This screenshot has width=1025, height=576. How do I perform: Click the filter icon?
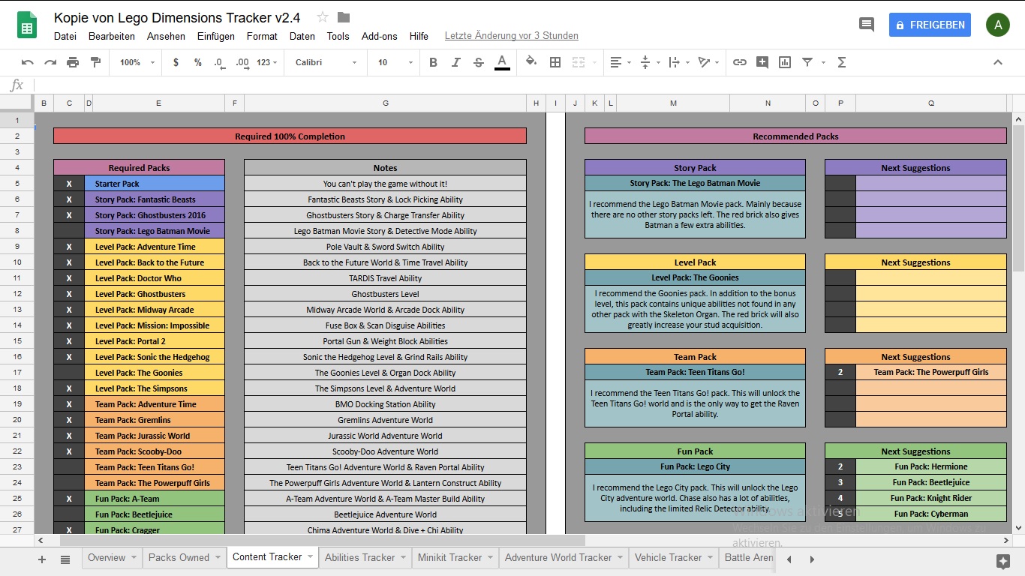pyautogui.click(x=807, y=62)
